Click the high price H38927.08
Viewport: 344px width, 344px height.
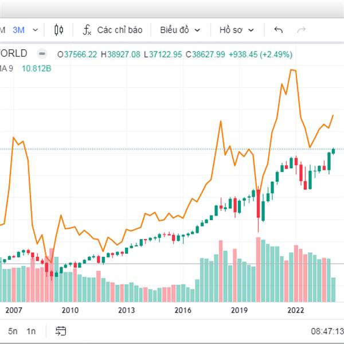point(120,54)
